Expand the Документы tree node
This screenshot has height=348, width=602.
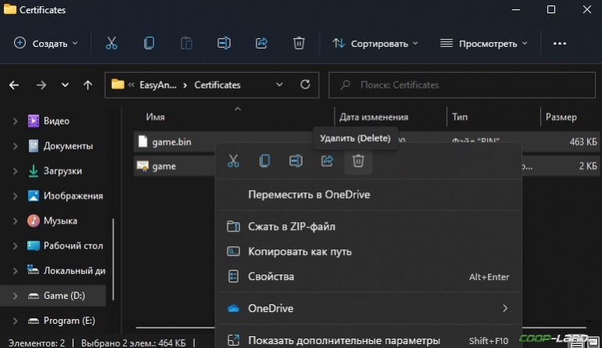[15, 146]
